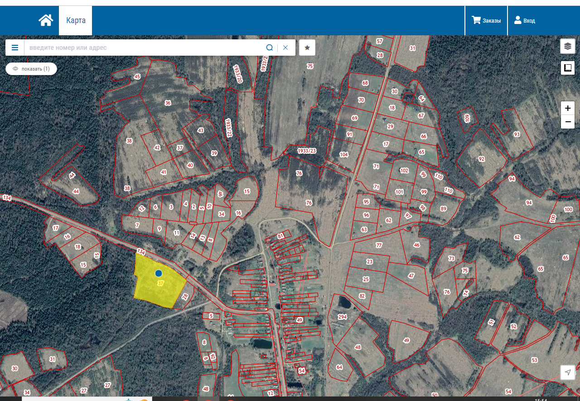Click the Вход login button
Viewport: 580px width, 401px height.
tap(524, 20)
